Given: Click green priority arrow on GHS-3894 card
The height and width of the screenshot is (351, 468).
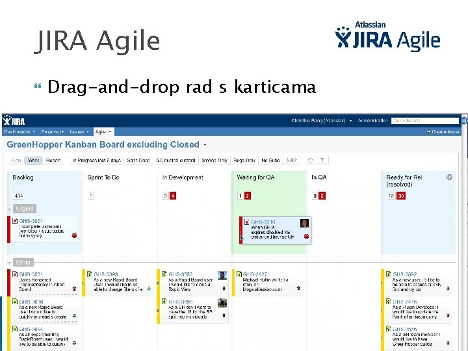Looking at the screenshot, I should (x=74, y=343).
